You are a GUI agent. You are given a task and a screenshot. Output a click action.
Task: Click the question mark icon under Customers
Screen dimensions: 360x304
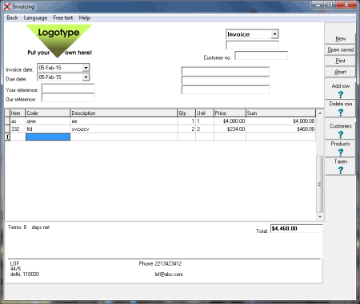[x=341, y=134]
